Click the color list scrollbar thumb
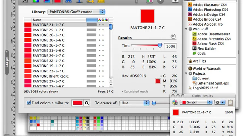 pyautogui.click(x=111, y=27)
